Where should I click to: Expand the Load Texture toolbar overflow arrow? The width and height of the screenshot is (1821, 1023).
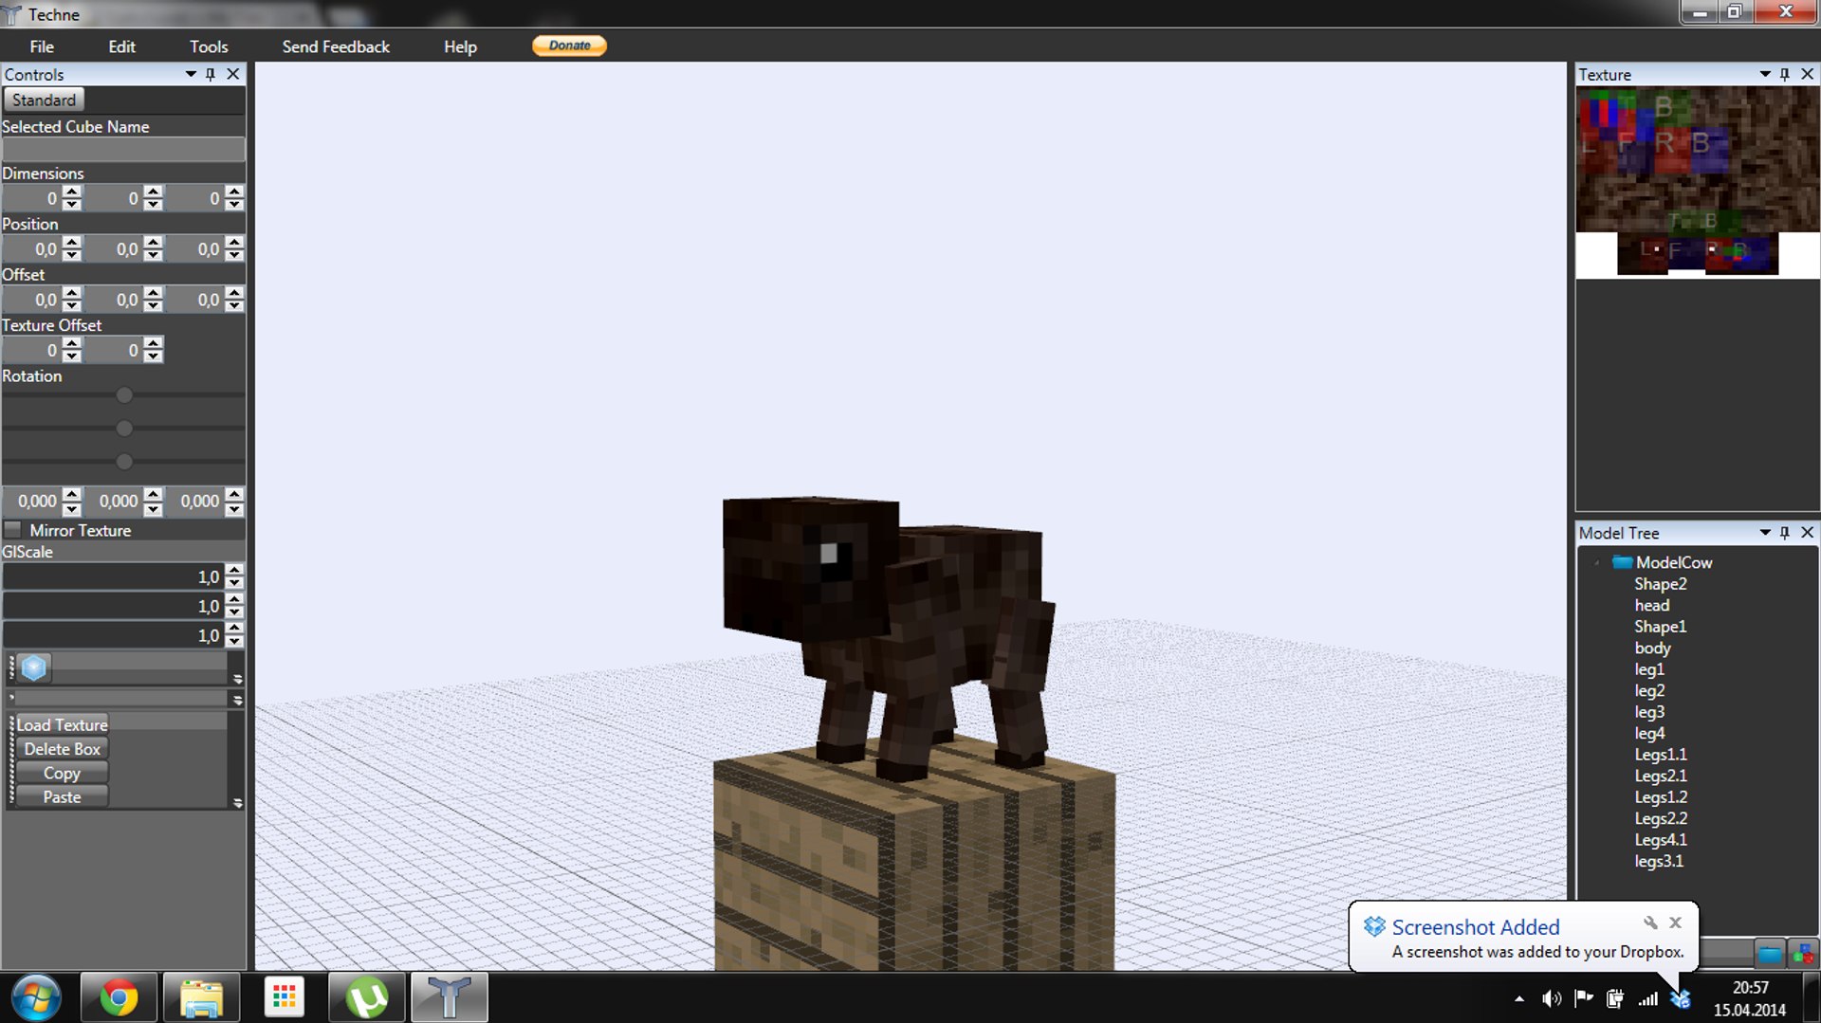(x=238, y=802)
